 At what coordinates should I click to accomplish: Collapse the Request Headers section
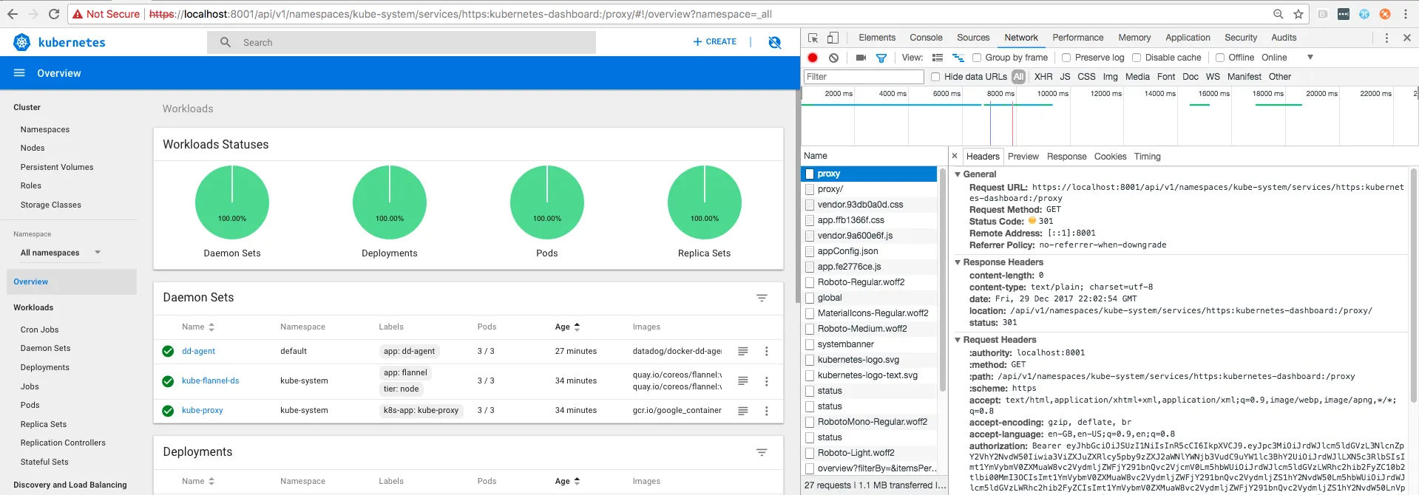958,340
